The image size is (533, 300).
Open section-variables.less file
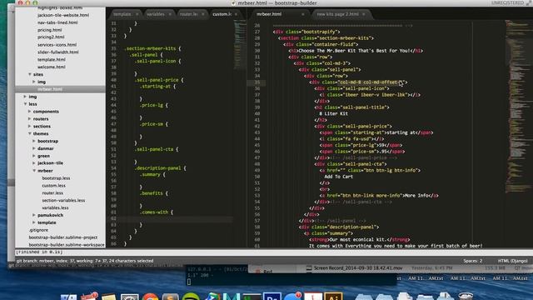[63, 200]
